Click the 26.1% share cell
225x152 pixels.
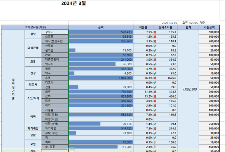coord(143,78)
